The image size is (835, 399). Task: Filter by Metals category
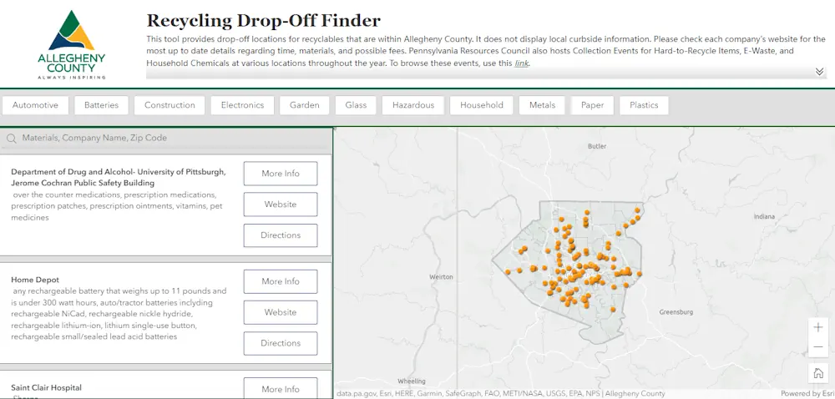tap(542, 105)
